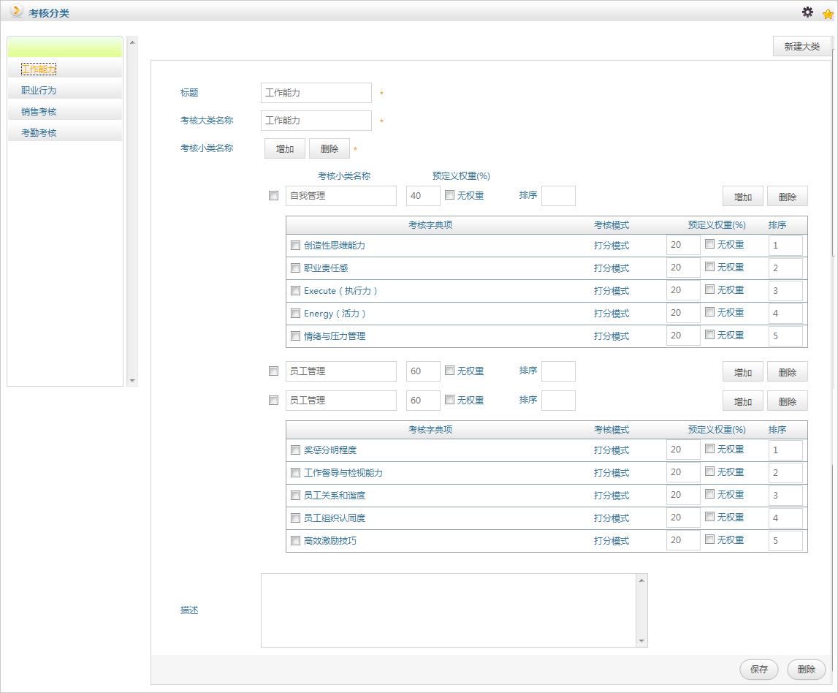Focus the 排序 field in the 自我管理 row
Viewport: 838px width, 693px height.
click(558, 196)
